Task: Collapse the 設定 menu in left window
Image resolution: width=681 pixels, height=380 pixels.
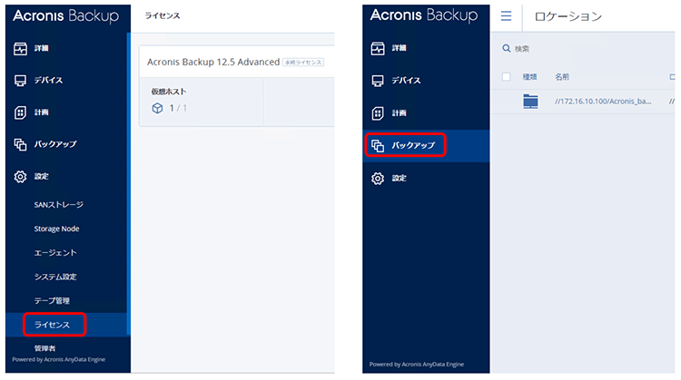Action: tap(41, 176)
